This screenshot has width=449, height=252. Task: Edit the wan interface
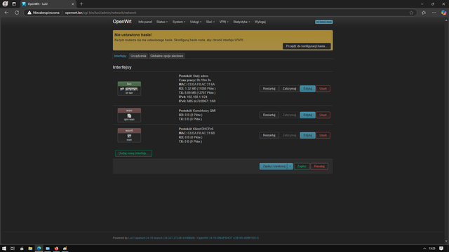pyautogui.click(x=307, y=115)
